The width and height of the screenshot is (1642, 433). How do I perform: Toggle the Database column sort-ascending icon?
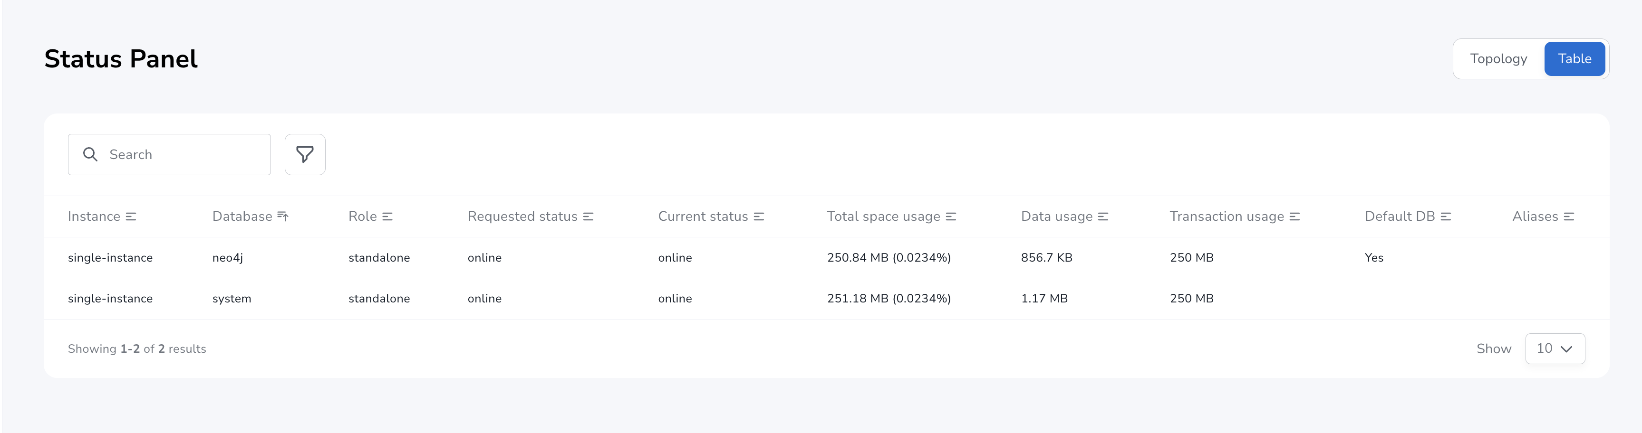(283, 216)
